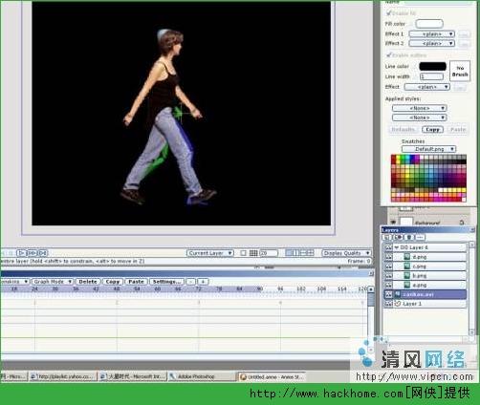Click the No Brush preview box
The width and height of the screenshot is (480, 405).
[460, 71]
